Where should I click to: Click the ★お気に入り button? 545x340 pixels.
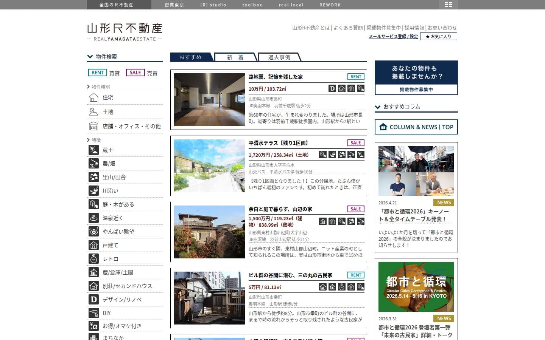tap(439, 36)
